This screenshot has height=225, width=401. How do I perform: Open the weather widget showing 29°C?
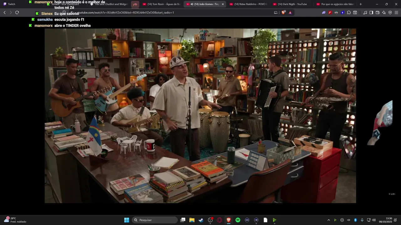click(15, 220)
